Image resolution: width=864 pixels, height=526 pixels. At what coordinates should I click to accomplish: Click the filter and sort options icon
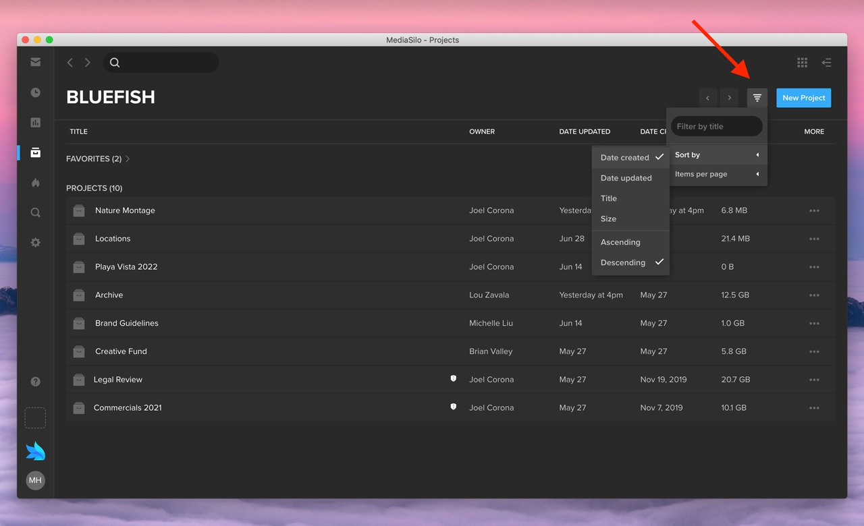coord(757,98)
